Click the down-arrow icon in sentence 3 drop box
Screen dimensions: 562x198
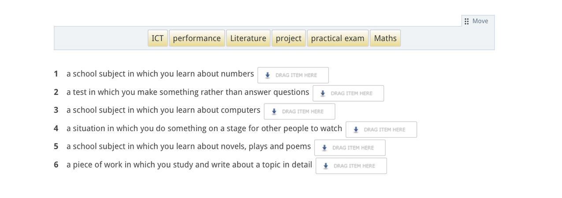click(x=274, y=112)
